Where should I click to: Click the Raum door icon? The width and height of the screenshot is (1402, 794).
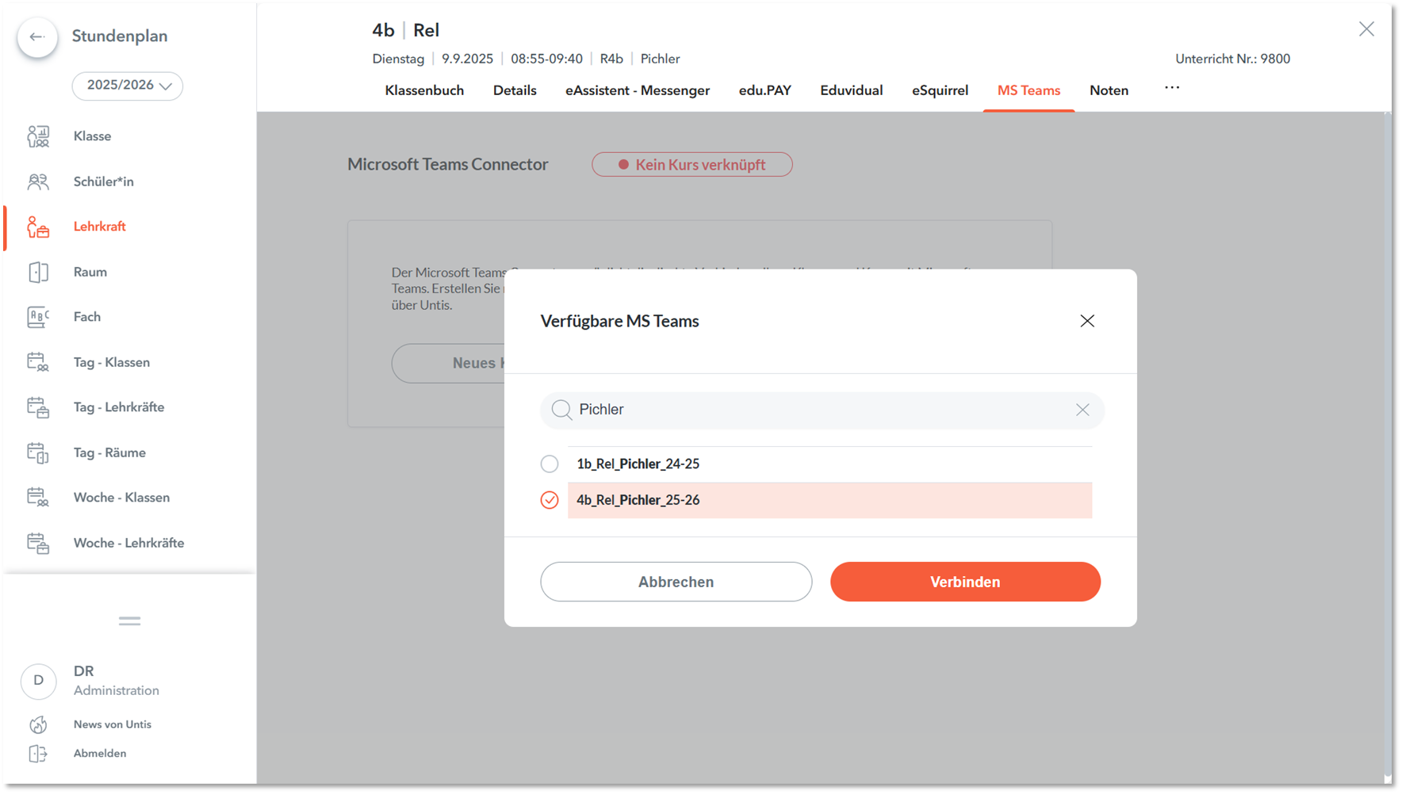(38, 272)
